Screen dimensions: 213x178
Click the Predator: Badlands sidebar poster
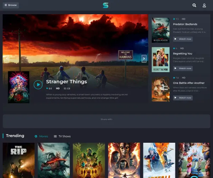(160, 30)
